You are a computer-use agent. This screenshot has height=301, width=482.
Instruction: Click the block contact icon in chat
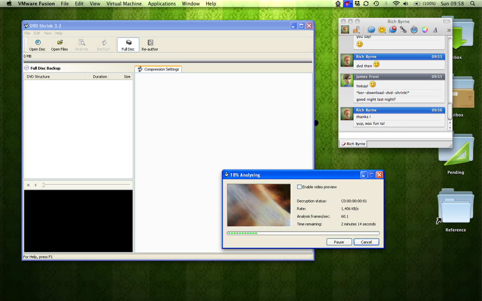(x=392, y=30)
